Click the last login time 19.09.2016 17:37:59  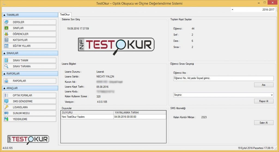coord(78,29)
